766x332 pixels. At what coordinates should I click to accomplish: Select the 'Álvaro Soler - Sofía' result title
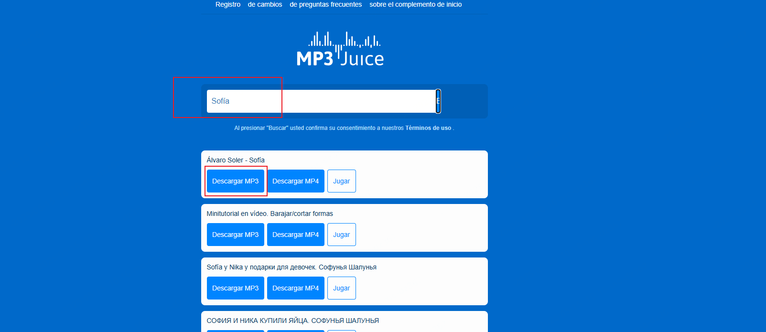[x=236, y=160]
